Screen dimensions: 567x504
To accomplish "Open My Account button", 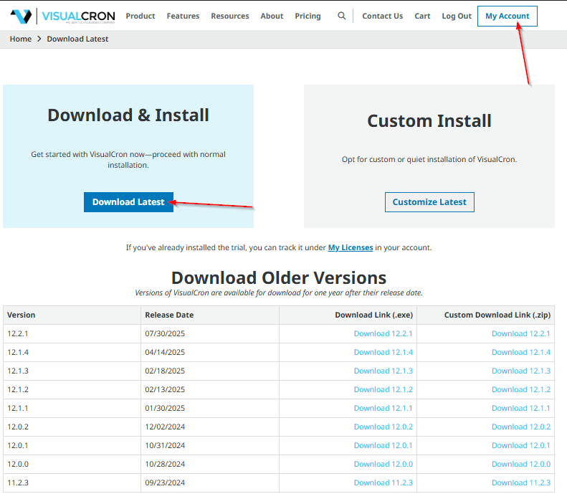I will [507, 16].
